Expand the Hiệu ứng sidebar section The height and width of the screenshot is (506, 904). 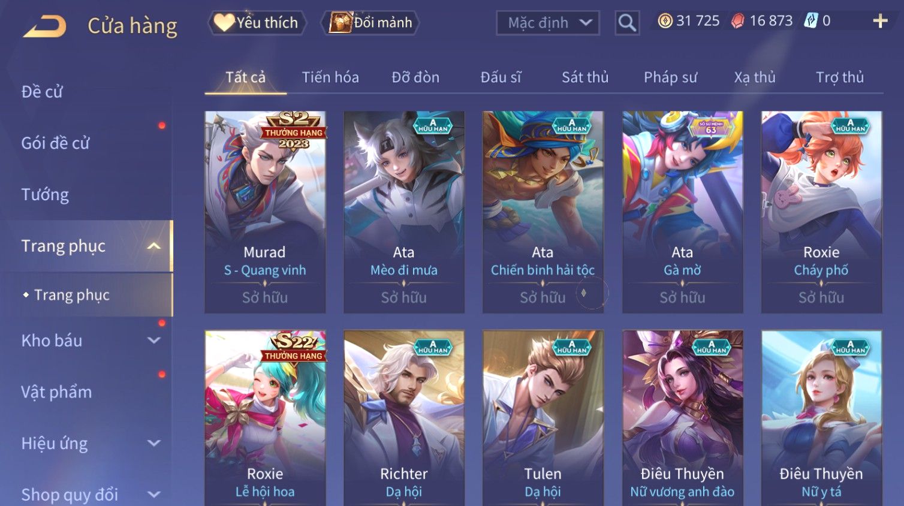(x=154, y=443)
